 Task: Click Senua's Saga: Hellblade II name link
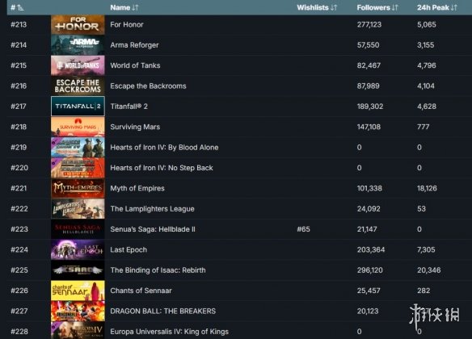pos(153,229)
